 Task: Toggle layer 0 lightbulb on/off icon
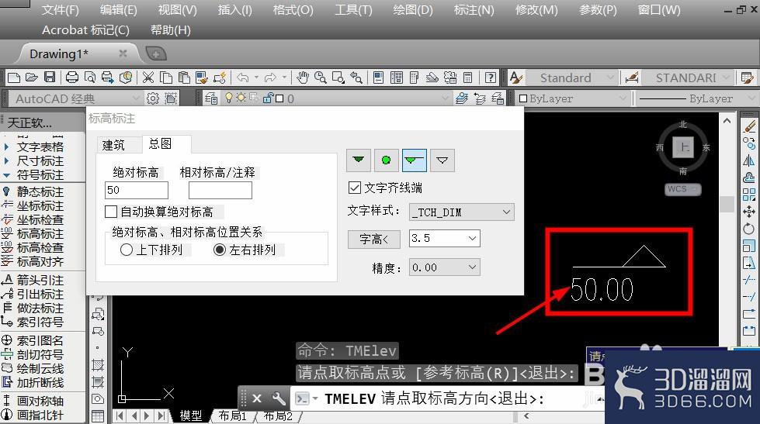pos(229,98)
